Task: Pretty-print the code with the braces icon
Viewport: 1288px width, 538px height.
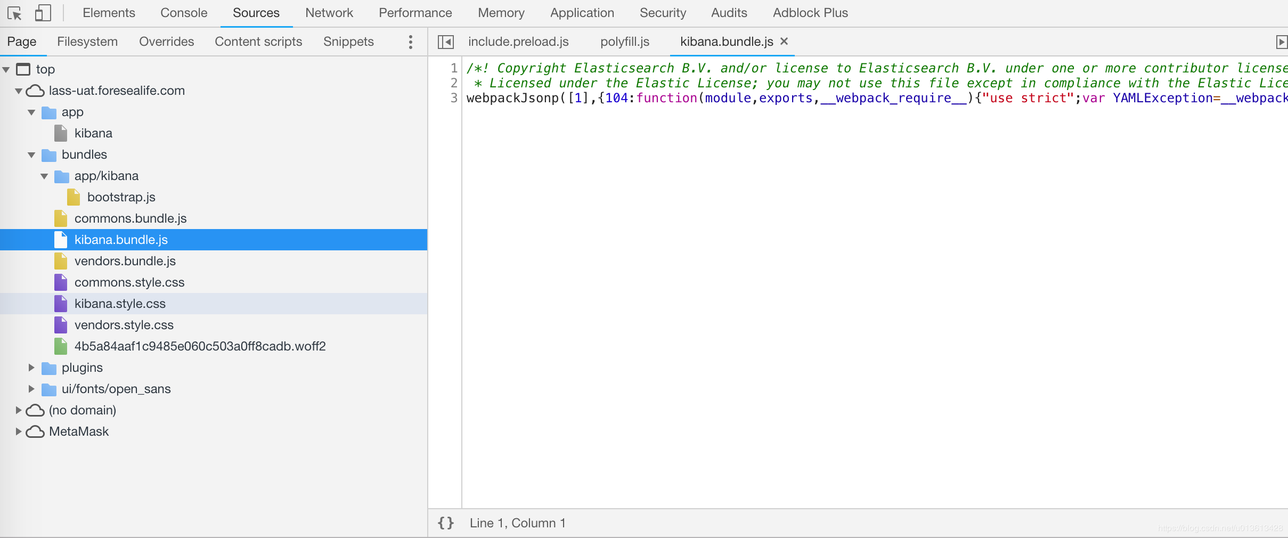Action: tap(446, 523)
